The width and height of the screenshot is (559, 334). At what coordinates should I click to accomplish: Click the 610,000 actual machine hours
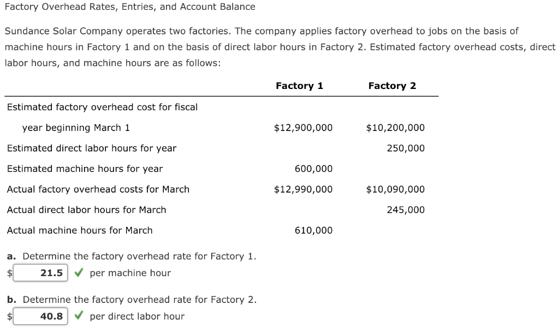pos(313,230)
